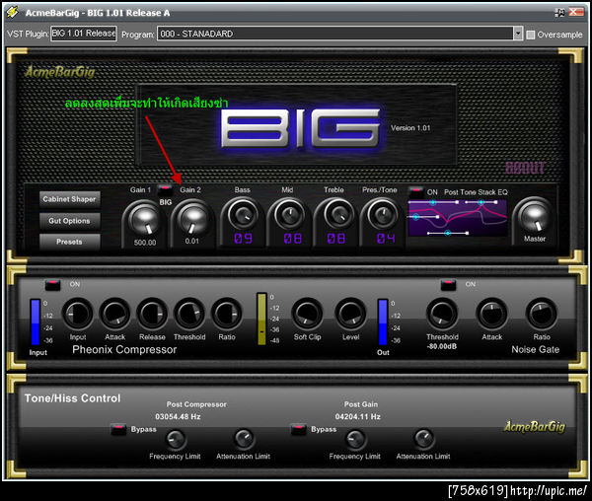This screenshot has width=592, height=501.
Task: Open Gut Options
Action: (x=69, y=221)
